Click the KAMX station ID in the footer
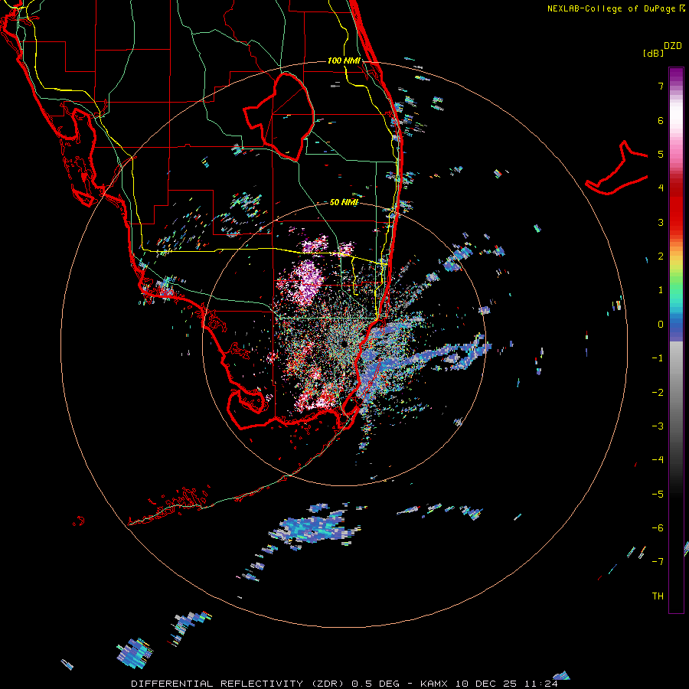Viewport: 689px width, 689px height. pyautogui.click(x=435, y=684)
